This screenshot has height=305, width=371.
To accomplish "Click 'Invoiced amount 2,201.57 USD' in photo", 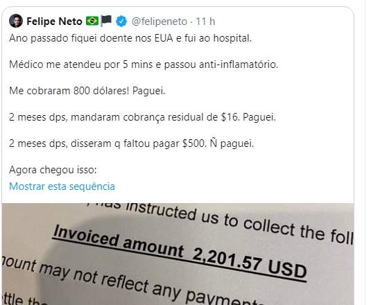I will pyautogui.click(x=180, y=253).
